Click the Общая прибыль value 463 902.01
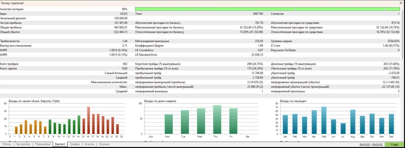This screenshot has width=405, height=148. [x=121, y=27]
